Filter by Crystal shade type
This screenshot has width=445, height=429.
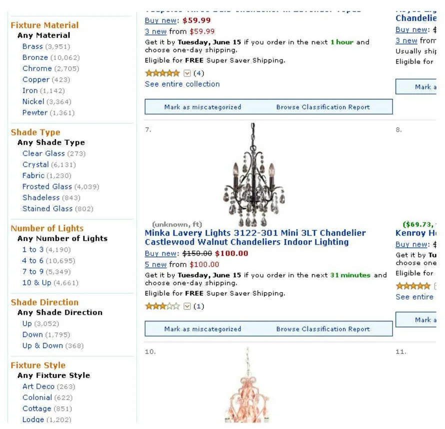35,164
